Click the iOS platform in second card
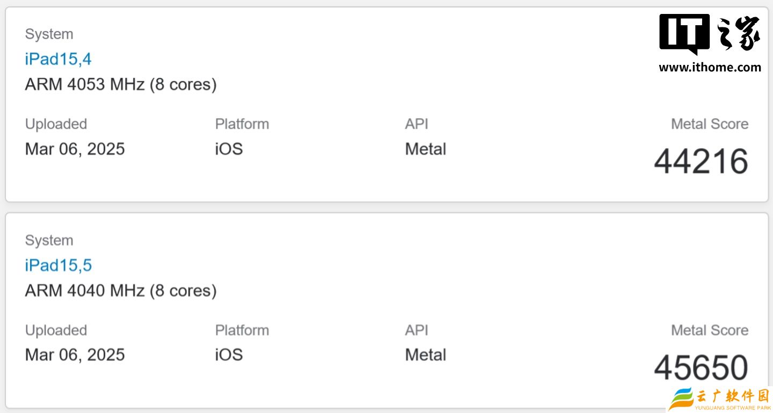Image resolution: width=773 pixels, height=413 pixels. [229, 355]
